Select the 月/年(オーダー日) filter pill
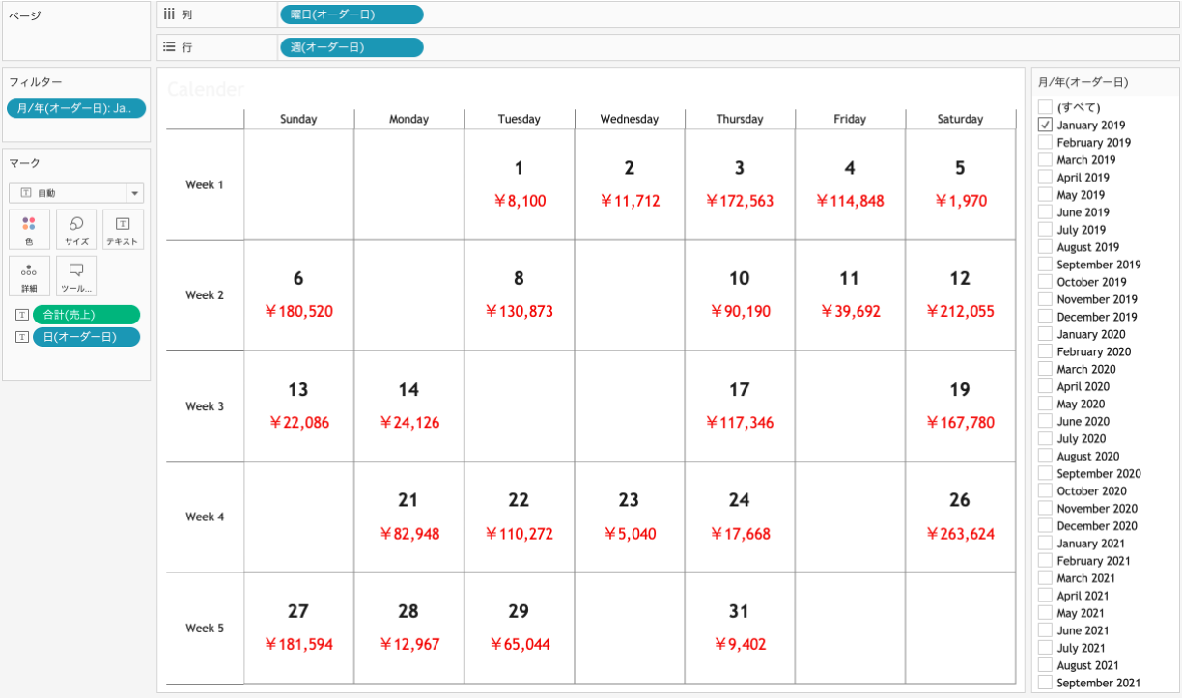 (x=76, y=108)
